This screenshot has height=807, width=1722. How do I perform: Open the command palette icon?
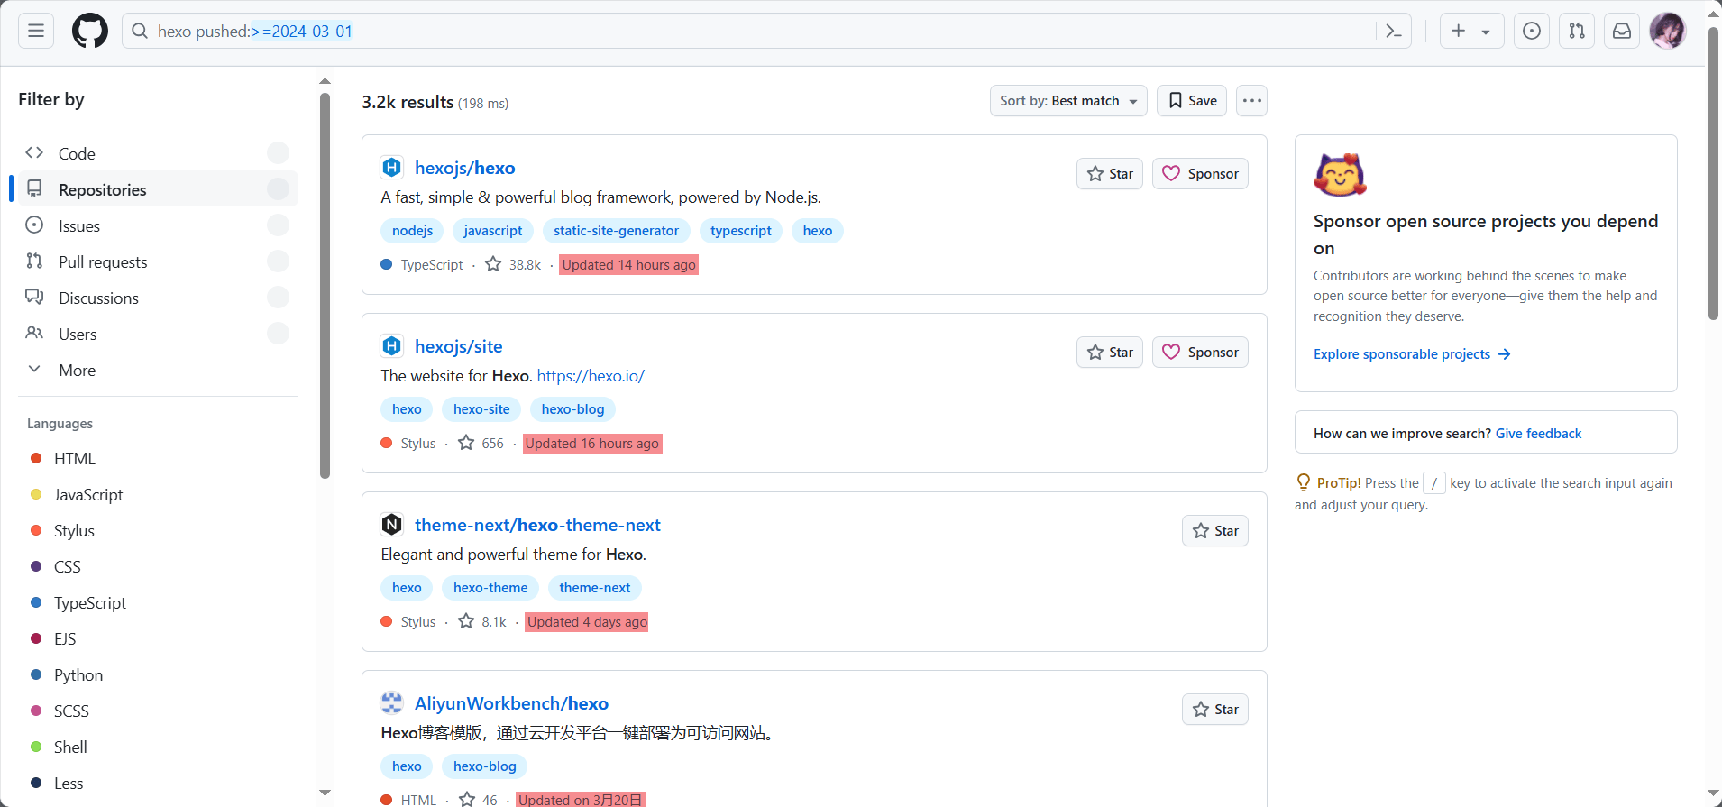tap(1394, 31)
